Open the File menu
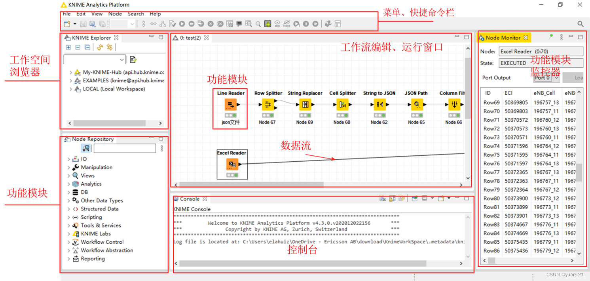Image resolution: width=590 pixels, height=281 pixels. click(x=67, y=14)
